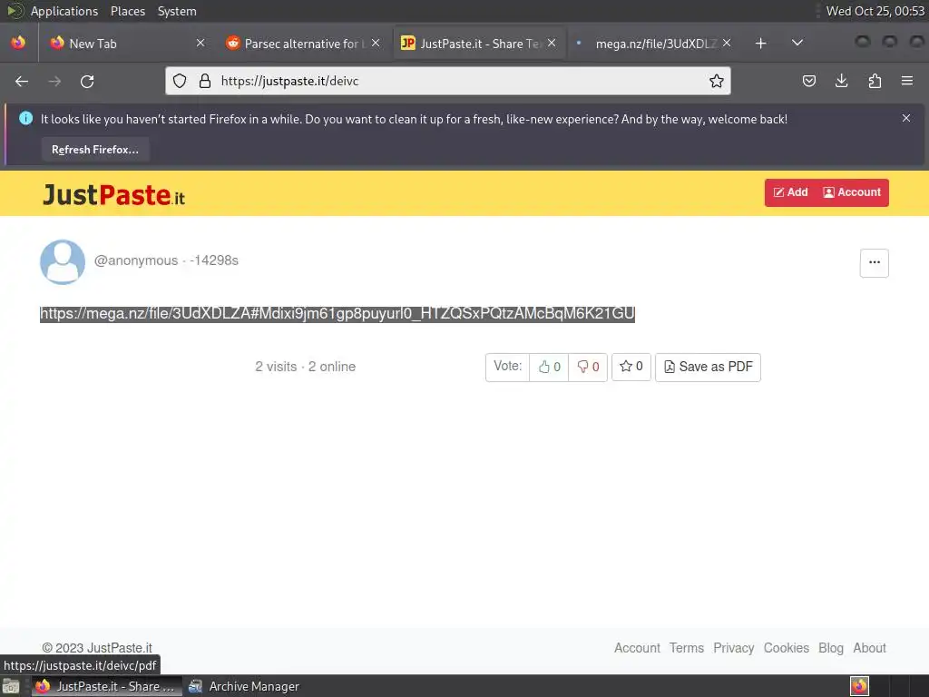Click JustPaste.it Firefox taskbar entry
The height and width of the screenshot is (697, 929).
click(x=106, y=686)
